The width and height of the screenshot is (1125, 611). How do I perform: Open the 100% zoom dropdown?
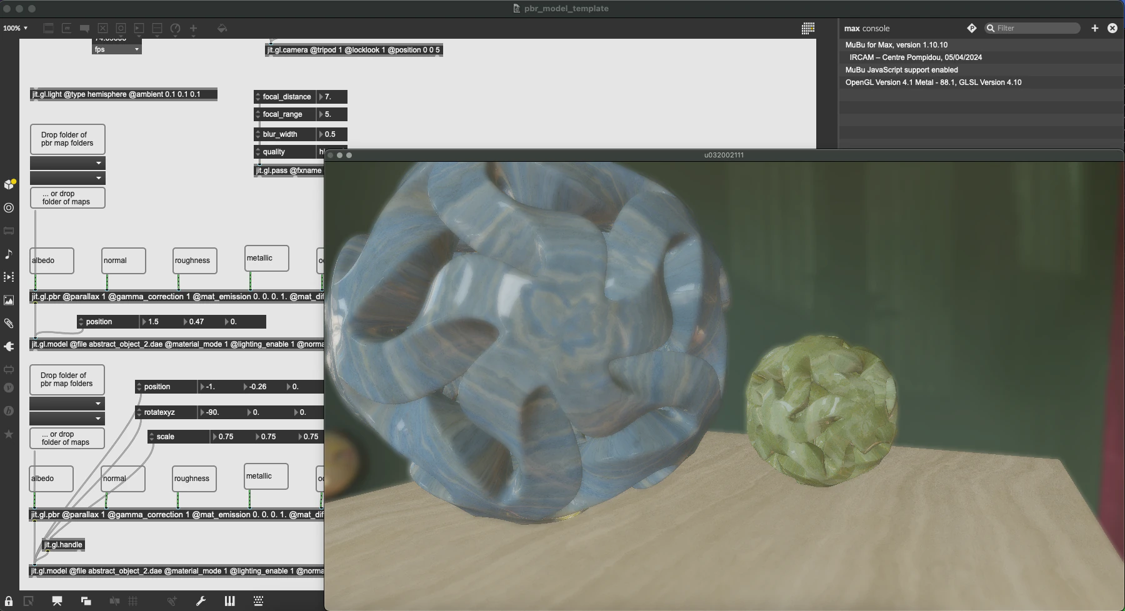point(16,28)
